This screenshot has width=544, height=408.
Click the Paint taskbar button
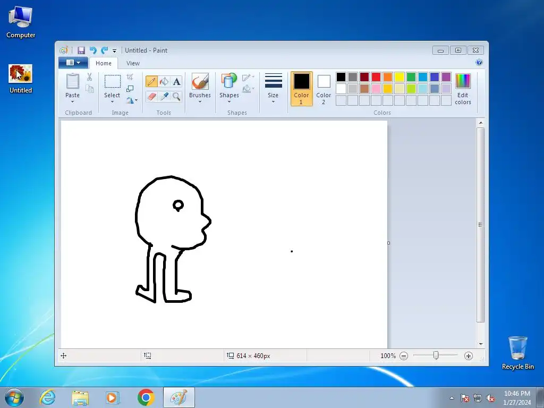click(178, 397)
